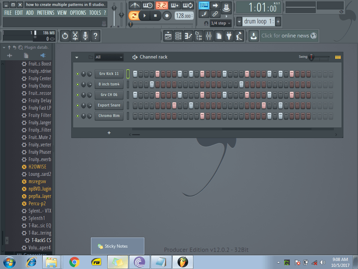Open the PATTERNS menu
Screen dimensions: 358x269
(45, 13)
